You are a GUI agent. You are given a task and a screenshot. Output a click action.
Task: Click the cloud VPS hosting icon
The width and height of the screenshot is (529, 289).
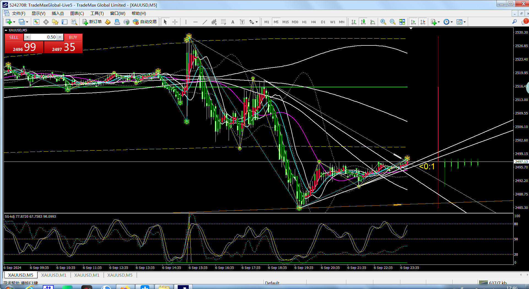click(117, 22)
